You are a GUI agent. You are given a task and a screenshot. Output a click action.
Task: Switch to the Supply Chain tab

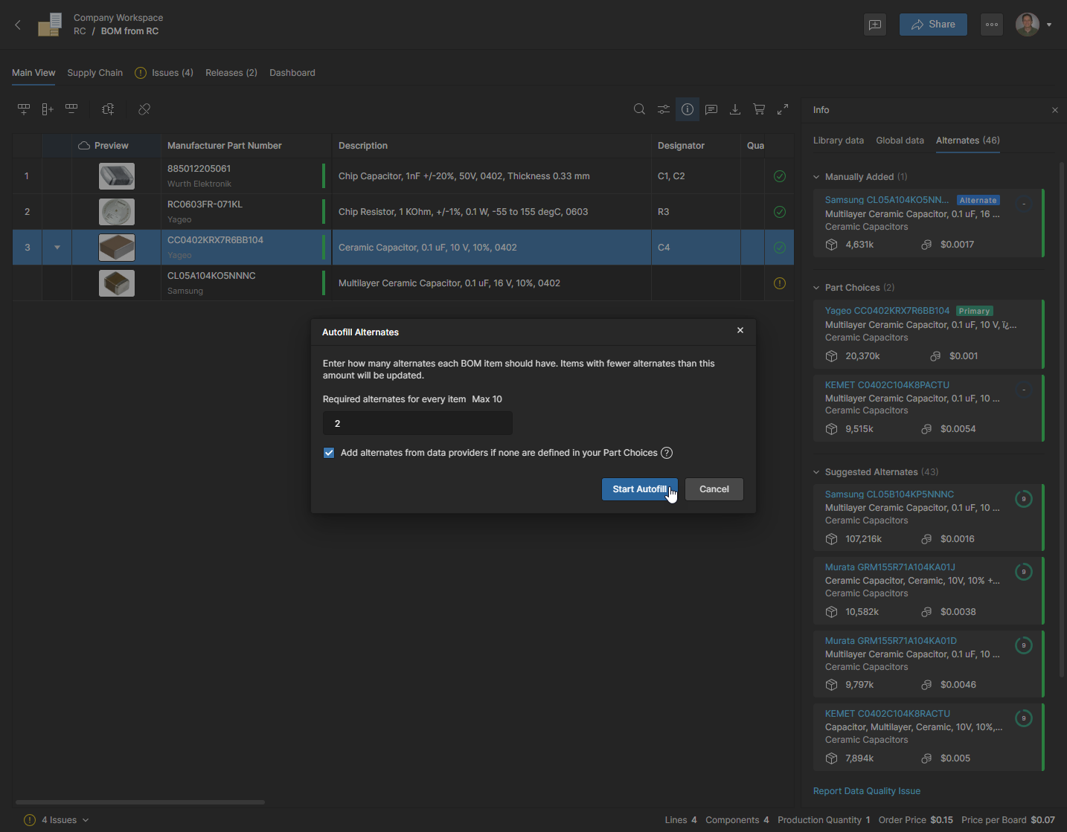pyautogui.click(x=94, y=73)
